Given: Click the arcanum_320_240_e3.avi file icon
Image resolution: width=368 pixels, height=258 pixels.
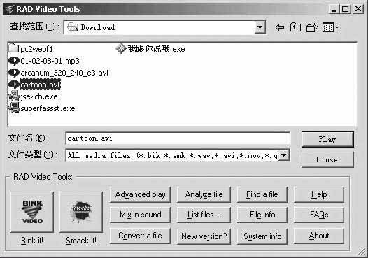Looking at the screenshot, I should coord(13,73).
